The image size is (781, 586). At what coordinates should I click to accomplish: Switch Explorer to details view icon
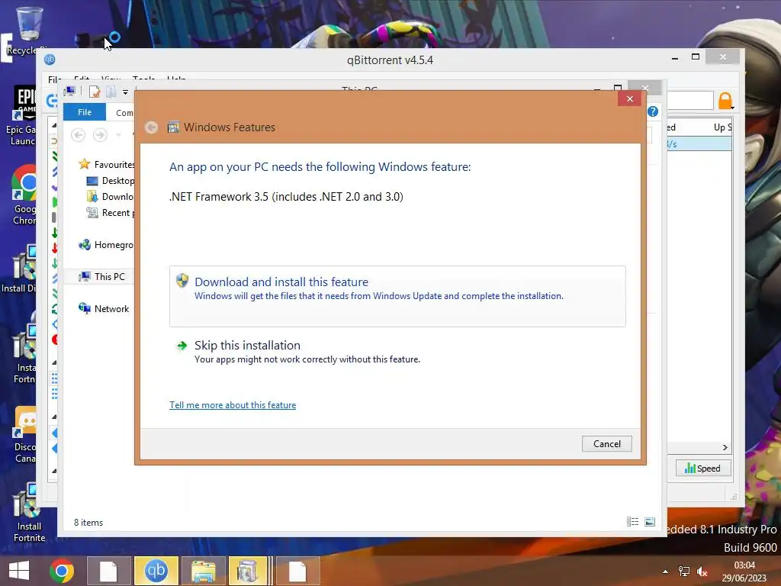tap(632, 522)
